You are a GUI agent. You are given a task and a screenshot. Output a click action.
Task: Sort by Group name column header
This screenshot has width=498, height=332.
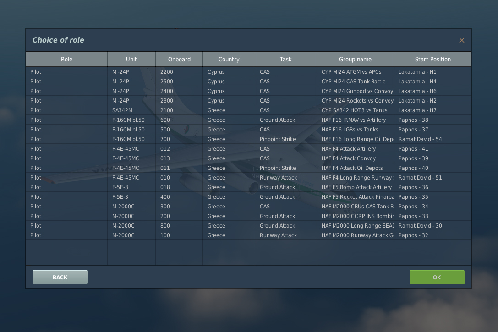point(355,59)
